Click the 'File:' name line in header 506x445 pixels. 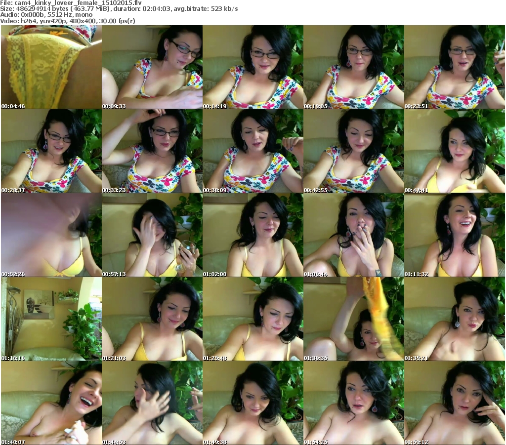point(71,3)
